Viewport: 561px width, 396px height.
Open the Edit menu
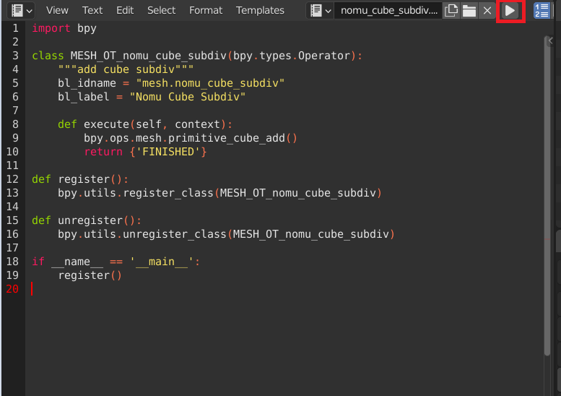click(x=125, y=10)
